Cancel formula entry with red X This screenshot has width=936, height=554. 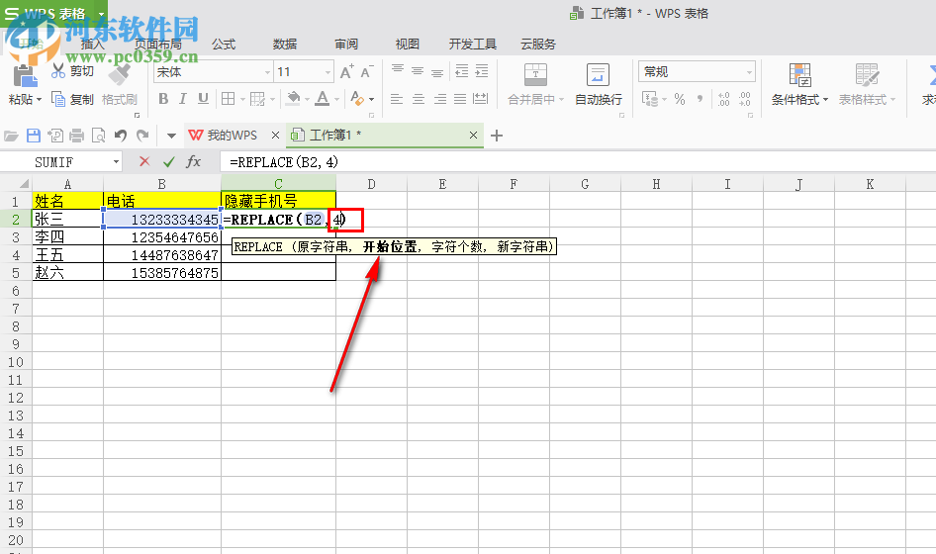coord(144,162)
